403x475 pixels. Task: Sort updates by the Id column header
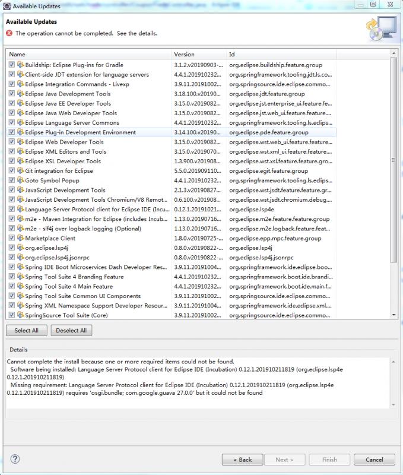click(x=281, y=55)
